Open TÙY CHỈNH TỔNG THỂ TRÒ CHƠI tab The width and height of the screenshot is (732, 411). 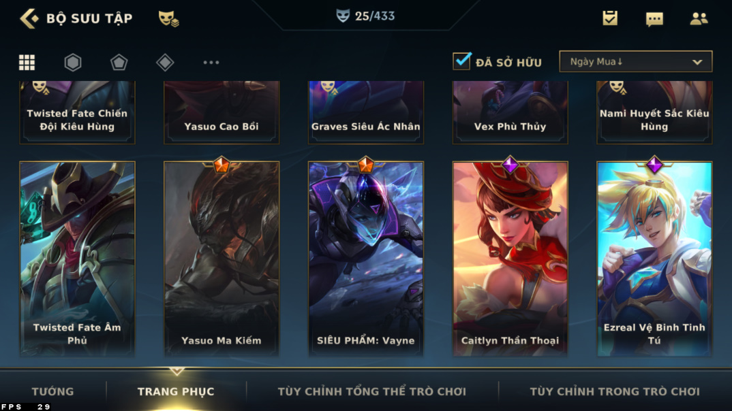point(372,391)
